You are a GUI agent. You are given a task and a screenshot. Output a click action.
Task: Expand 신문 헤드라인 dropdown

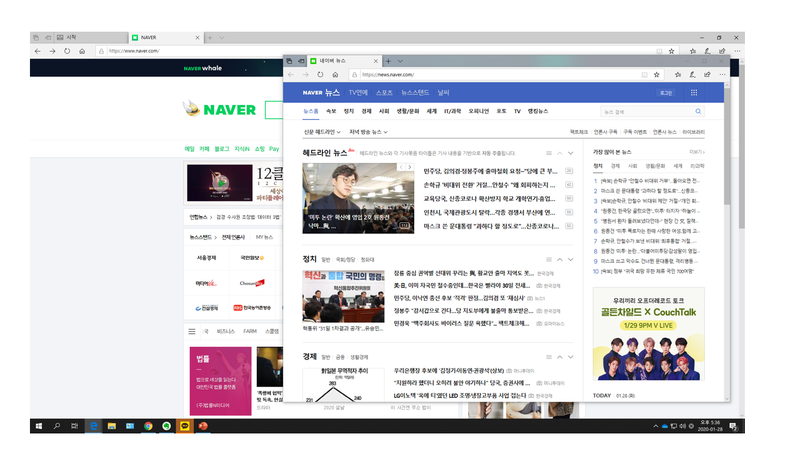[322, 132]
